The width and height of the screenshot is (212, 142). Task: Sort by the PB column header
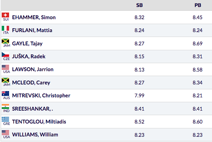(197, 5)
